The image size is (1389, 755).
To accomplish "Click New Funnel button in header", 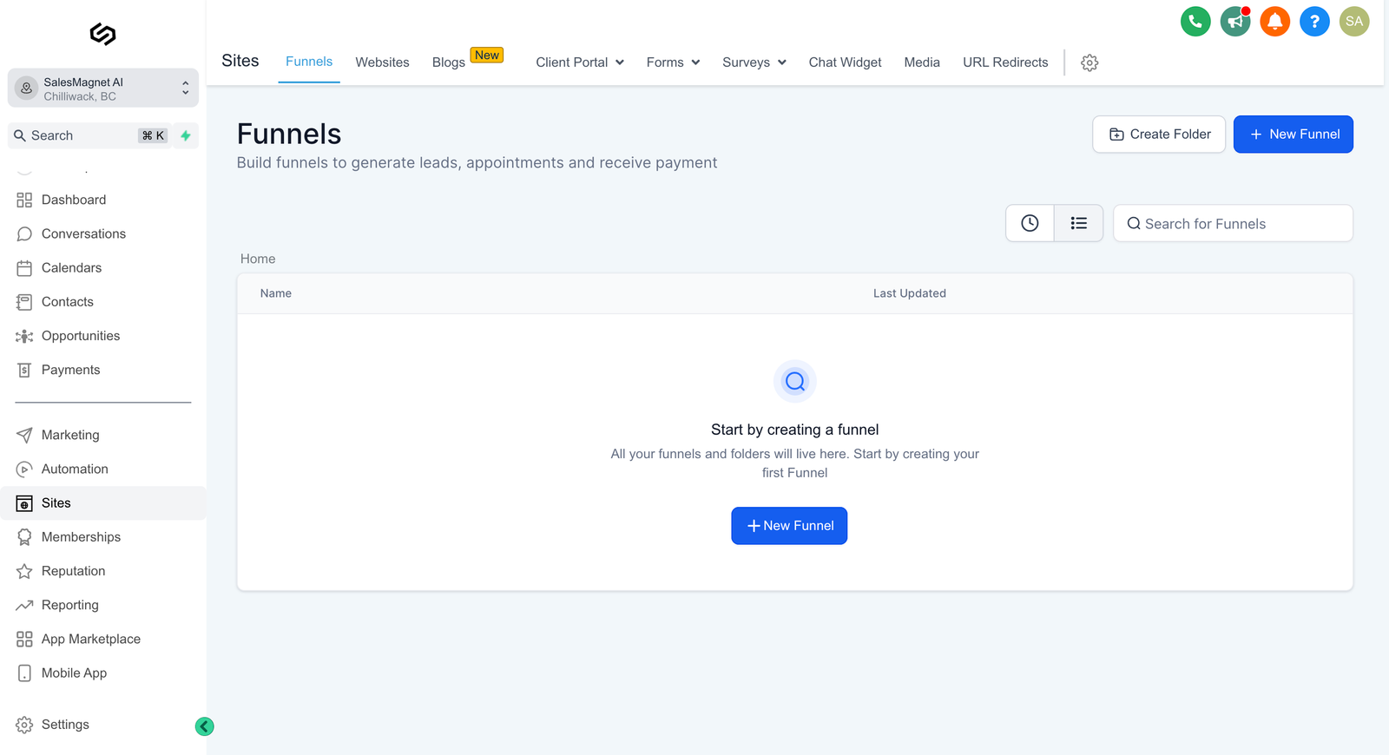I will point(1294,135).
